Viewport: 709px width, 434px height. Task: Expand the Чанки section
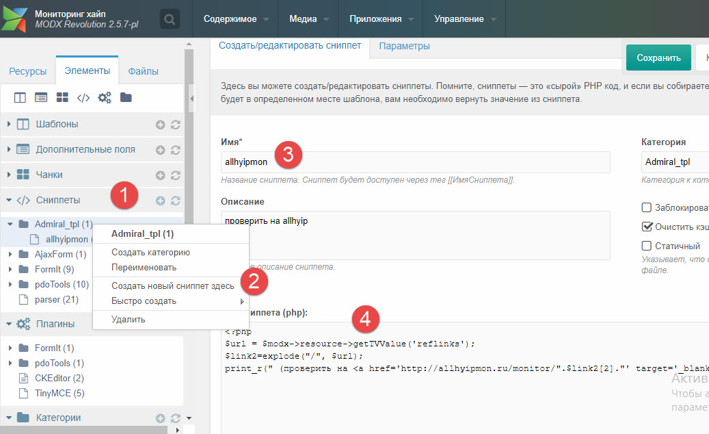[9, 175]
